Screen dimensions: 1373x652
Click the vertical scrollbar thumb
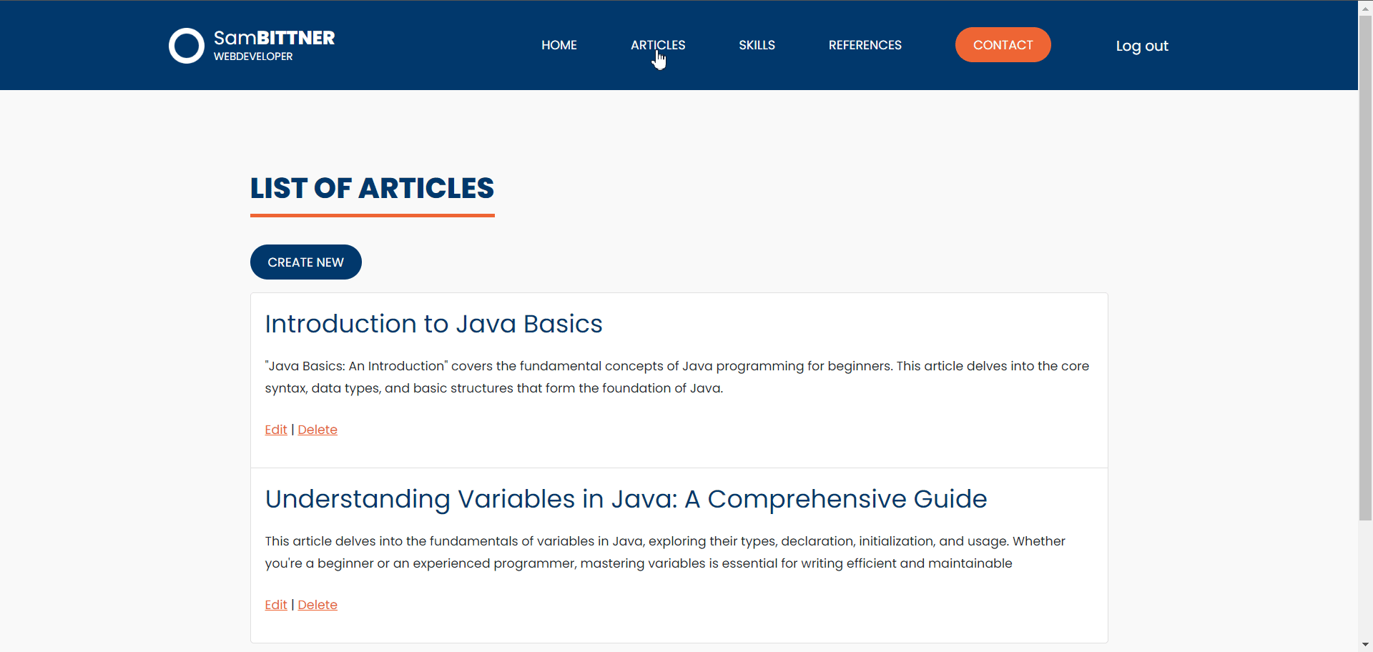1365,265
